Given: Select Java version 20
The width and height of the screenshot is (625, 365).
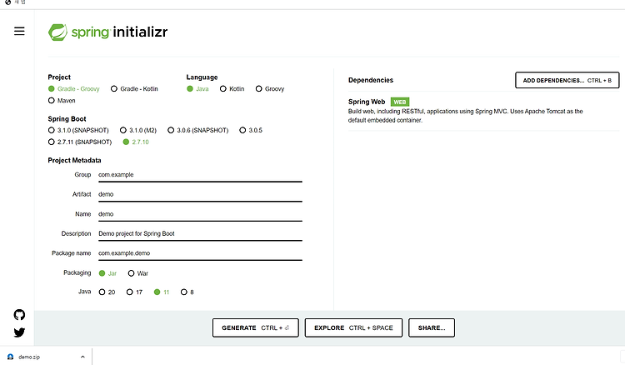Looking at the screenshot, I should [107, 292].
